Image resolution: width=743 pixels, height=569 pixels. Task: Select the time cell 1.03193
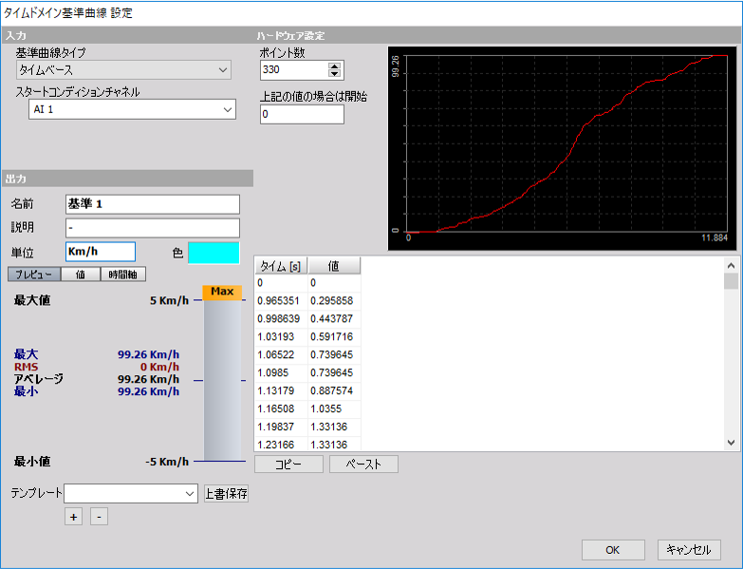[x=281, y=337]
